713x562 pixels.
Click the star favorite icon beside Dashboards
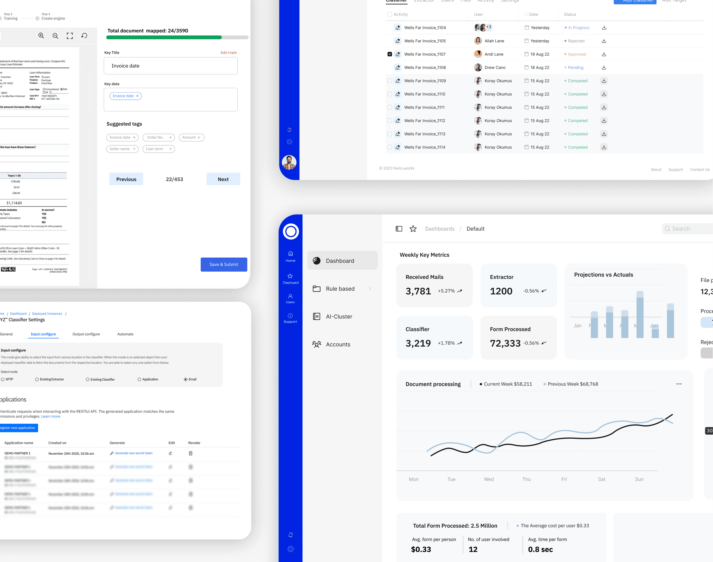coord(413,229)
